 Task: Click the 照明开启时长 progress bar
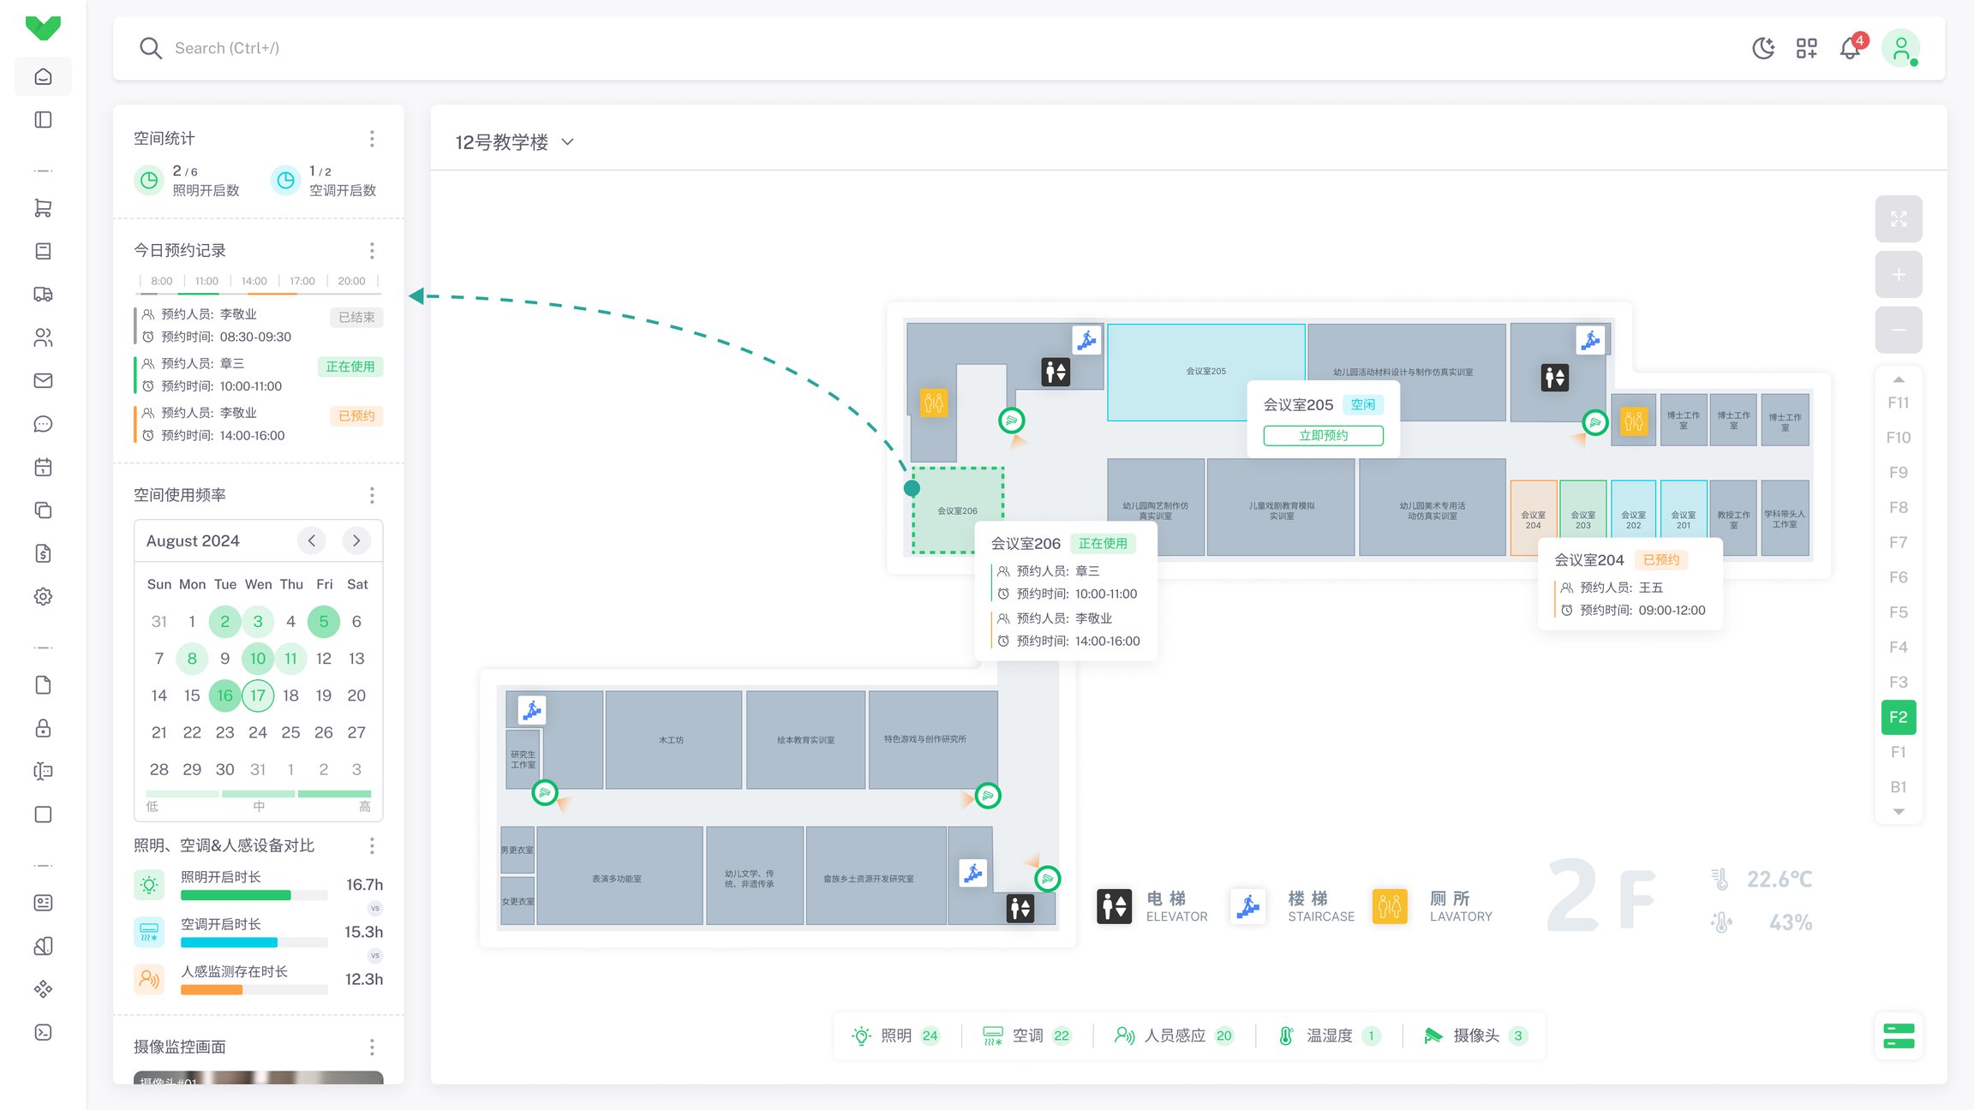coord(254,895)
